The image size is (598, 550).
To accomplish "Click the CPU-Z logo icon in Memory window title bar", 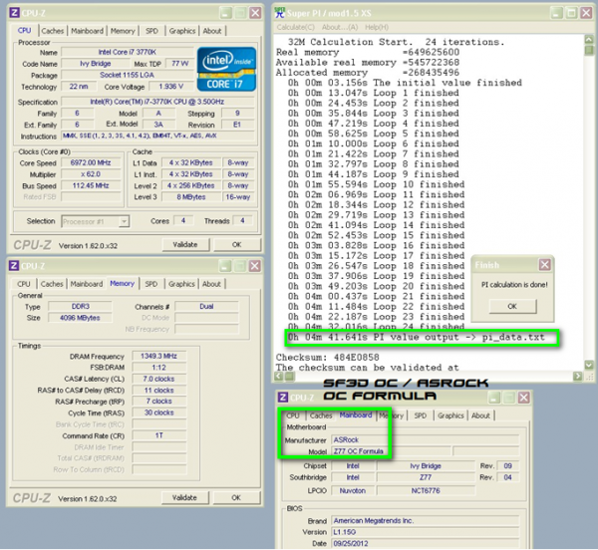I will click(14, 265).
